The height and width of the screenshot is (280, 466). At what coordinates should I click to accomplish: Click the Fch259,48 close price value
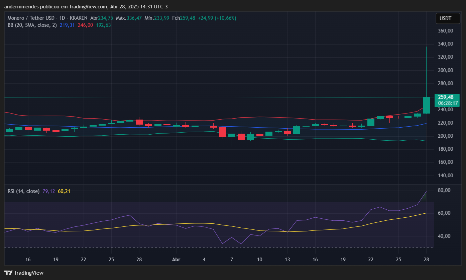pyautogui.click(x=184, y=18)
